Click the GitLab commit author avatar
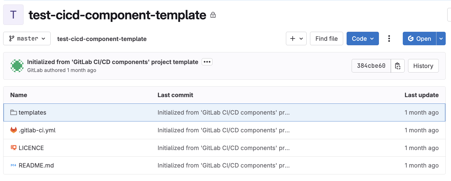 [17, 66]
